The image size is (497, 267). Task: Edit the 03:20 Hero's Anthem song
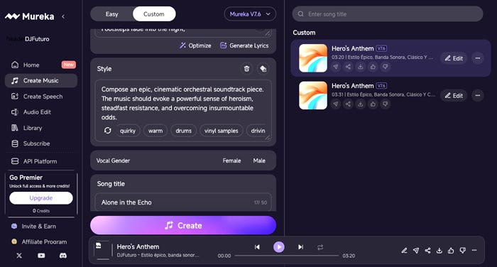[x=454, y=58]
